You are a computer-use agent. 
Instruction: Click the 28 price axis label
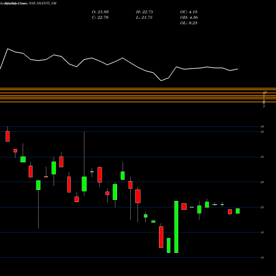pos(262,182)
